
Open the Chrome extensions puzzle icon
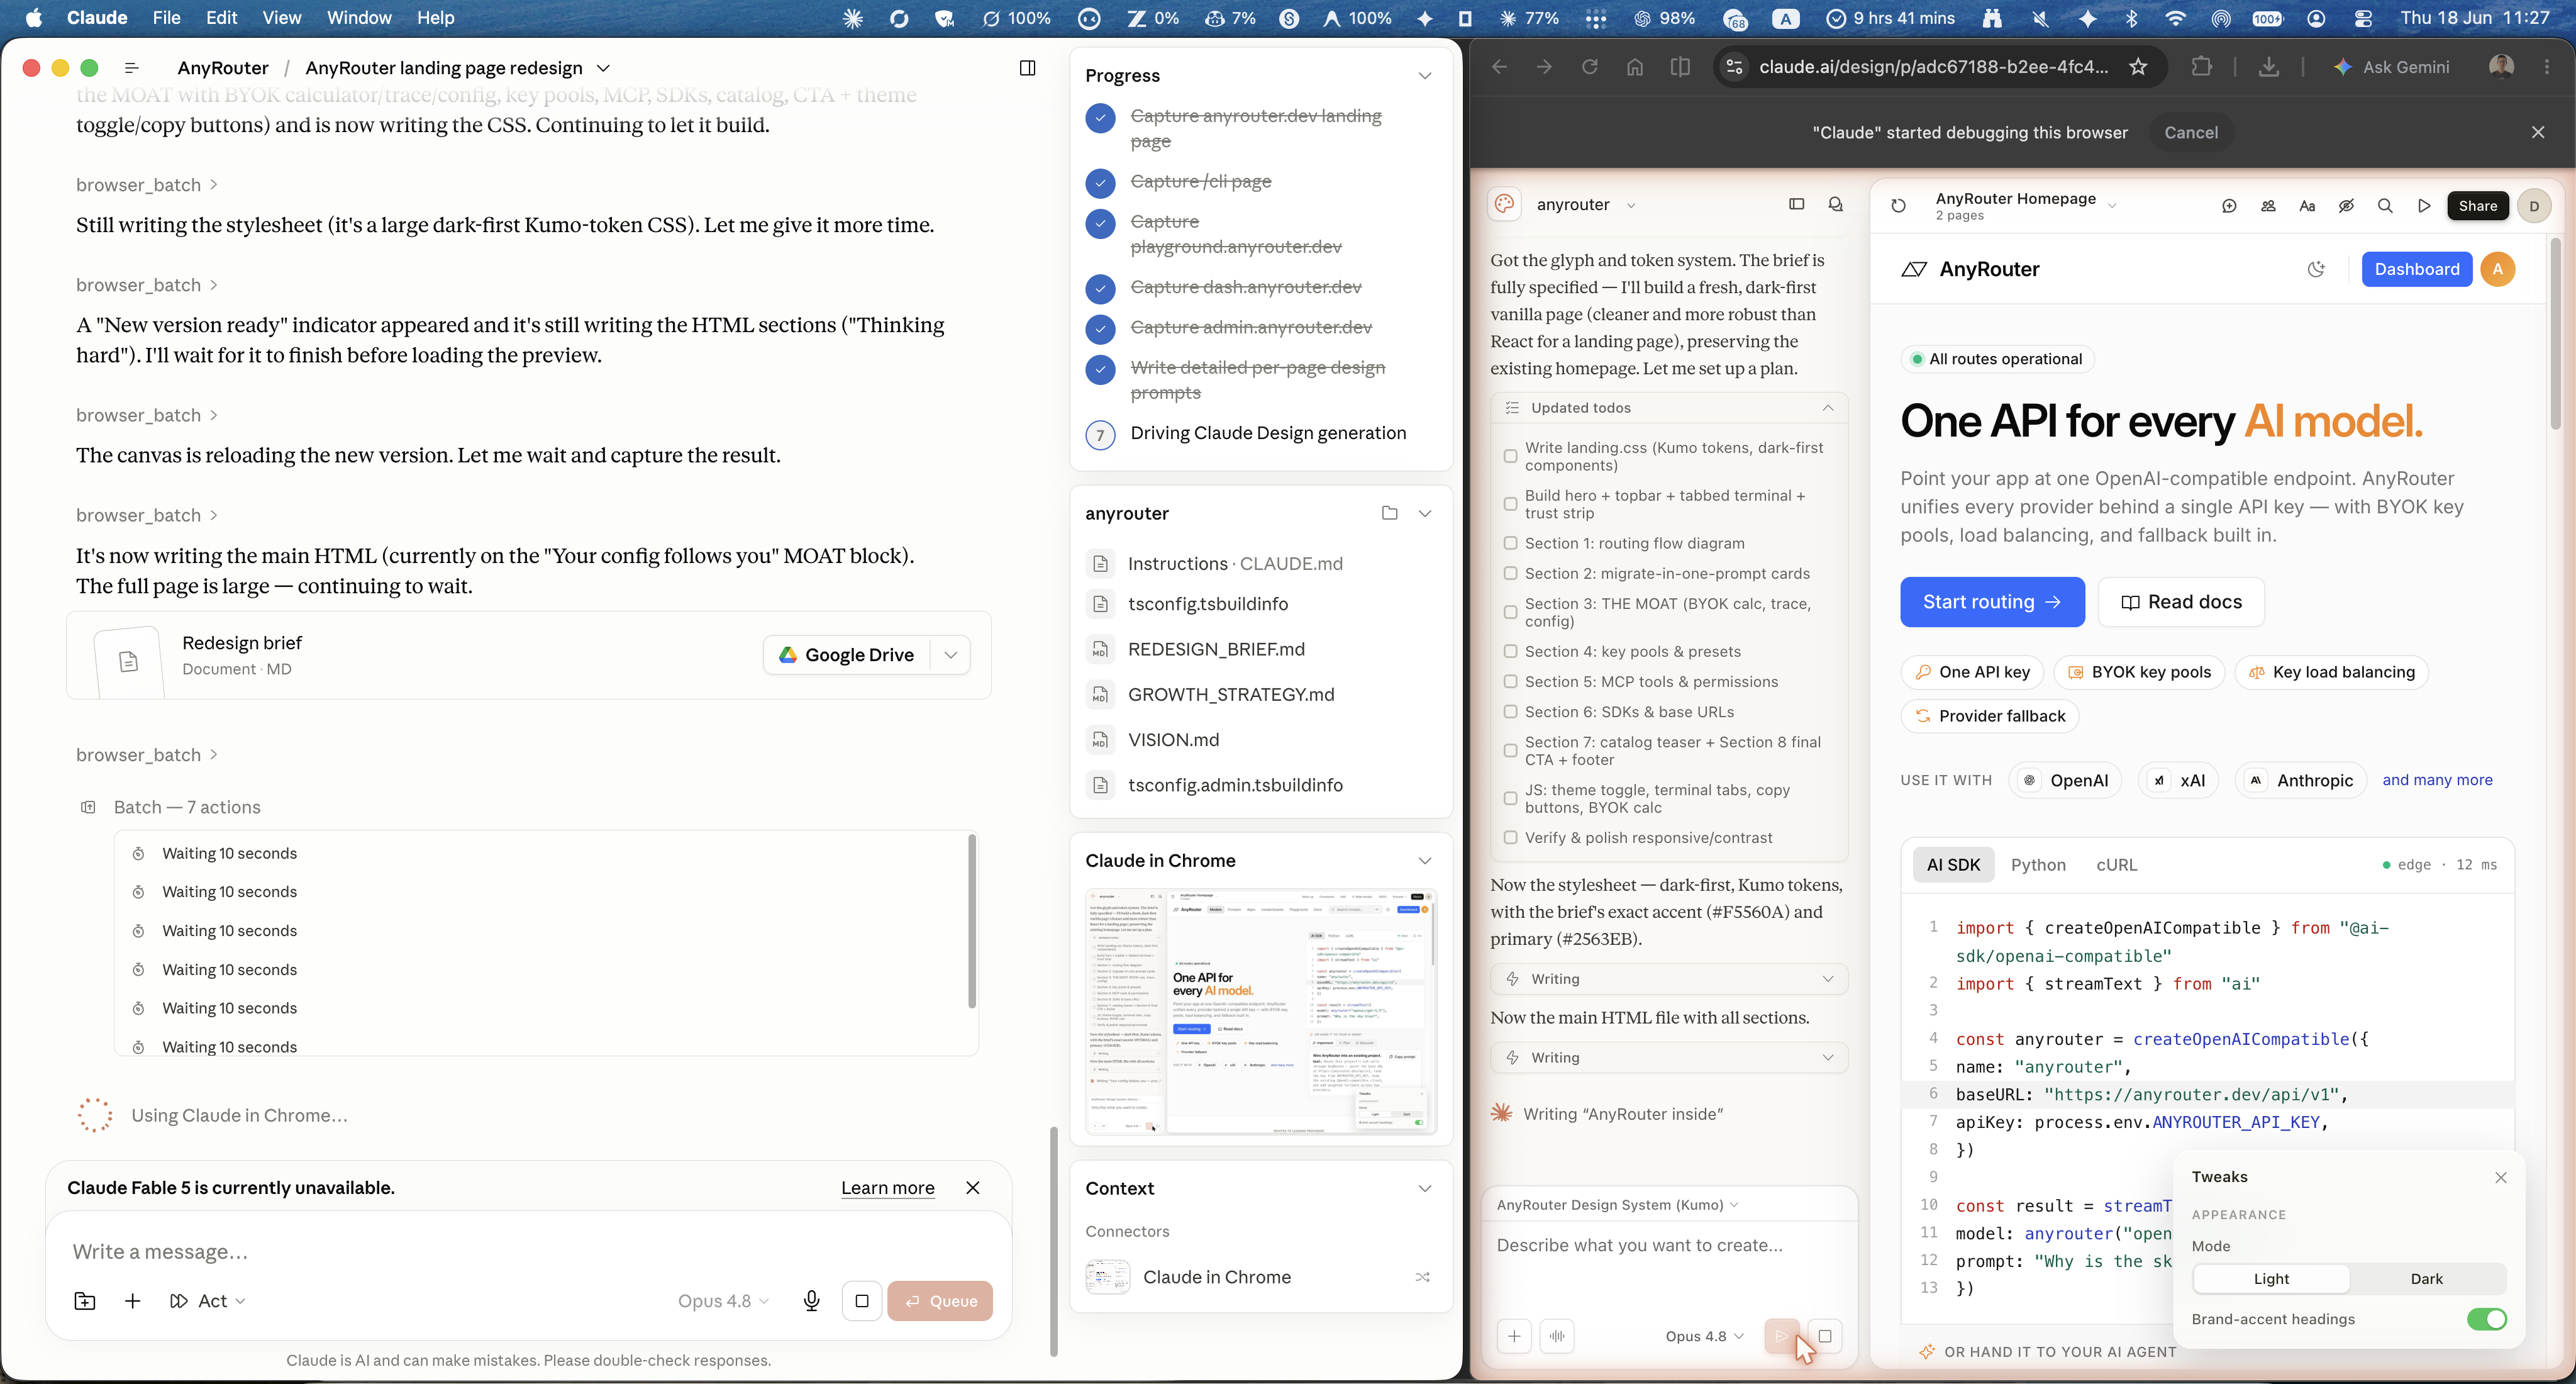coord(2201,67)
